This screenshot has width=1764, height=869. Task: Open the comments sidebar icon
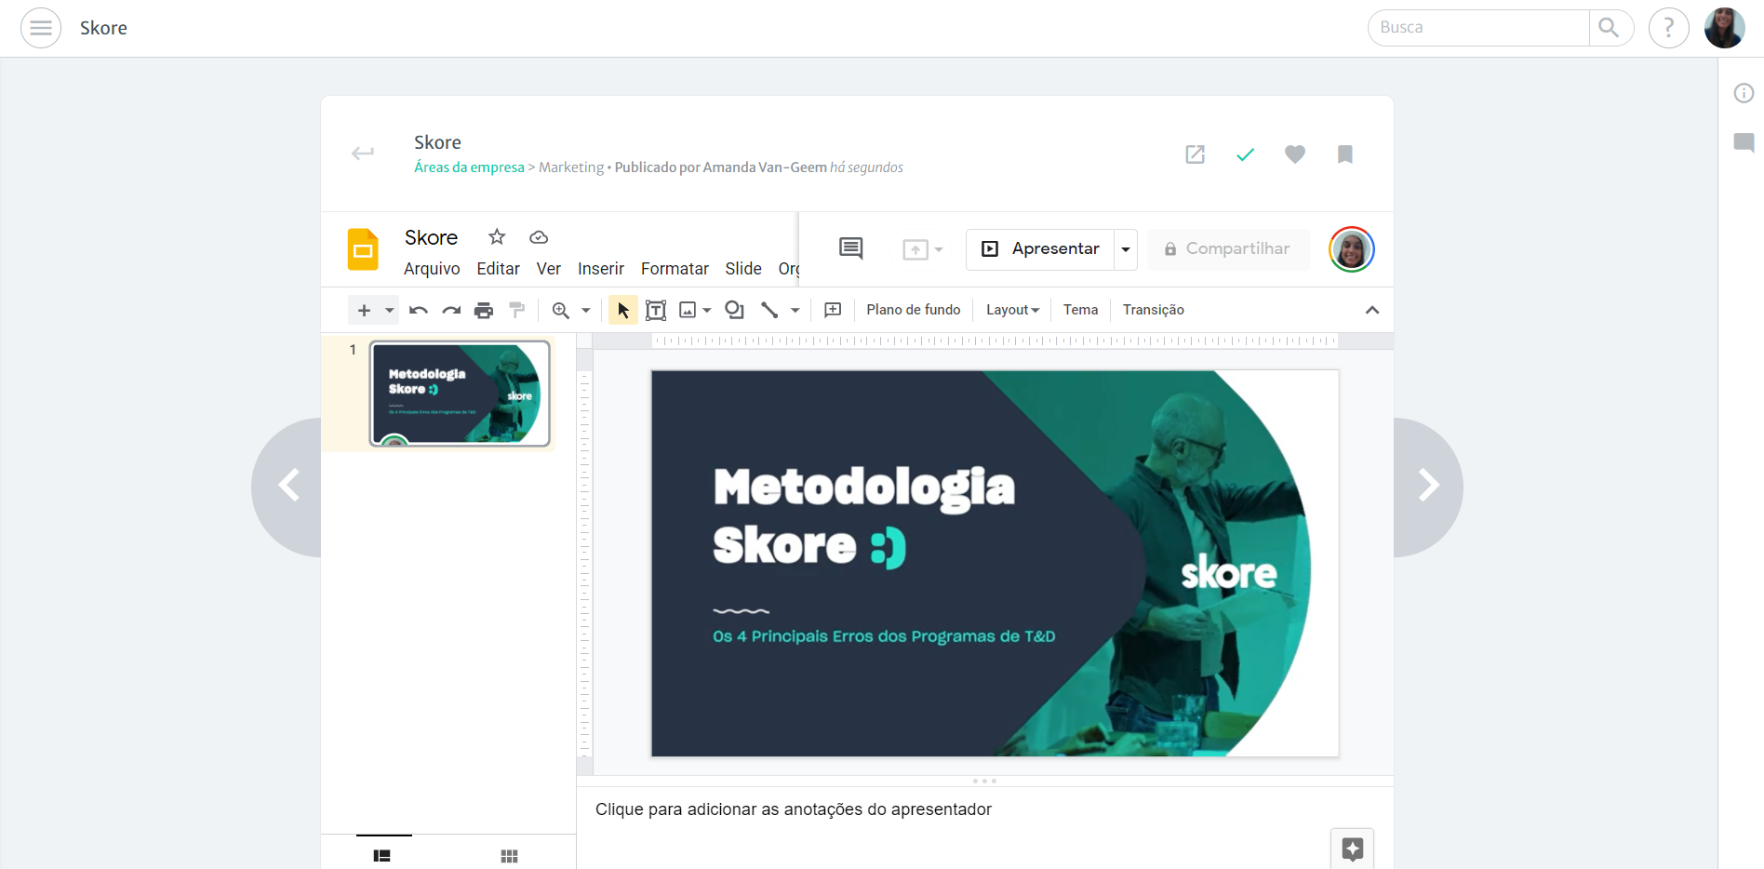tap(1744, 142)
